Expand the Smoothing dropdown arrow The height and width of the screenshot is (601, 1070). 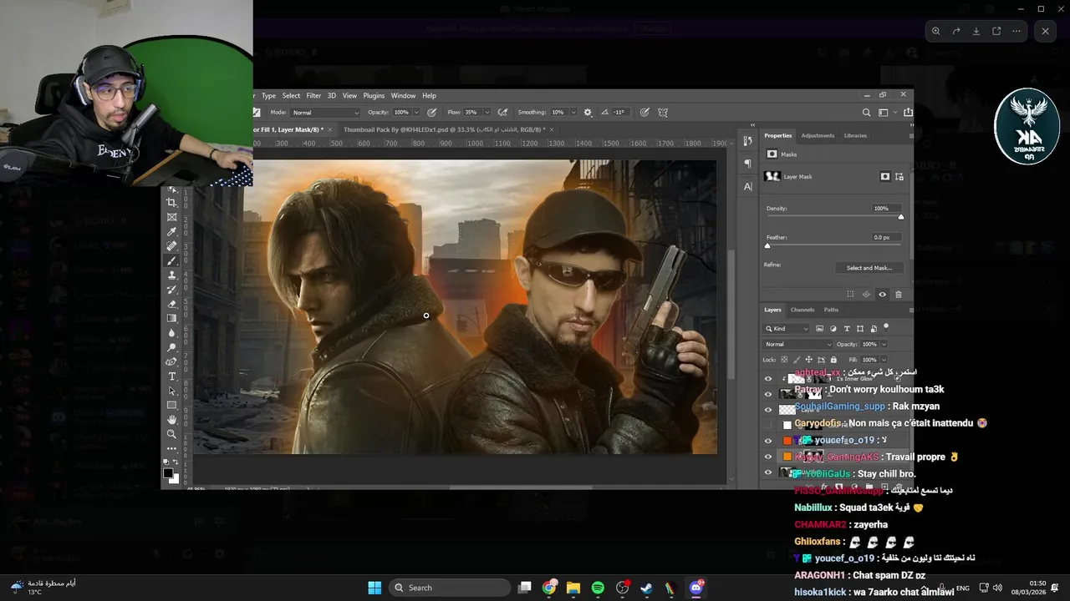point(573,112)
